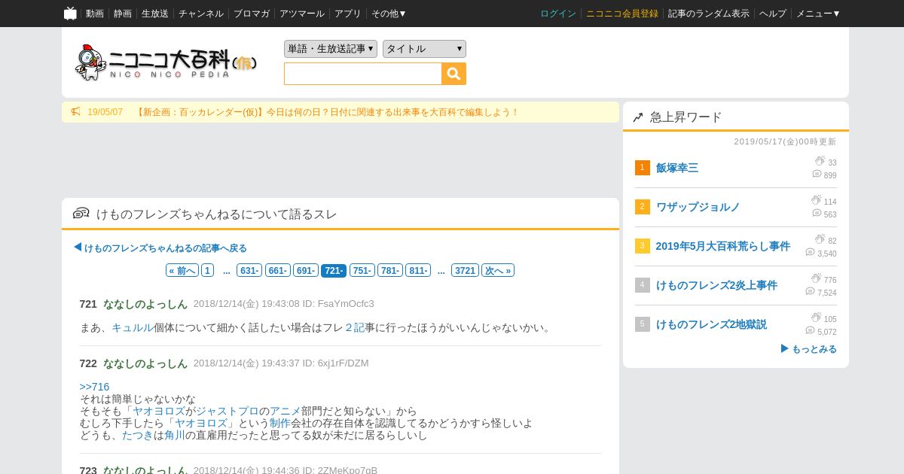Go to page 811-
This screenshot has width=904, height=474.
pyautogui.click(x=418, y=271)
